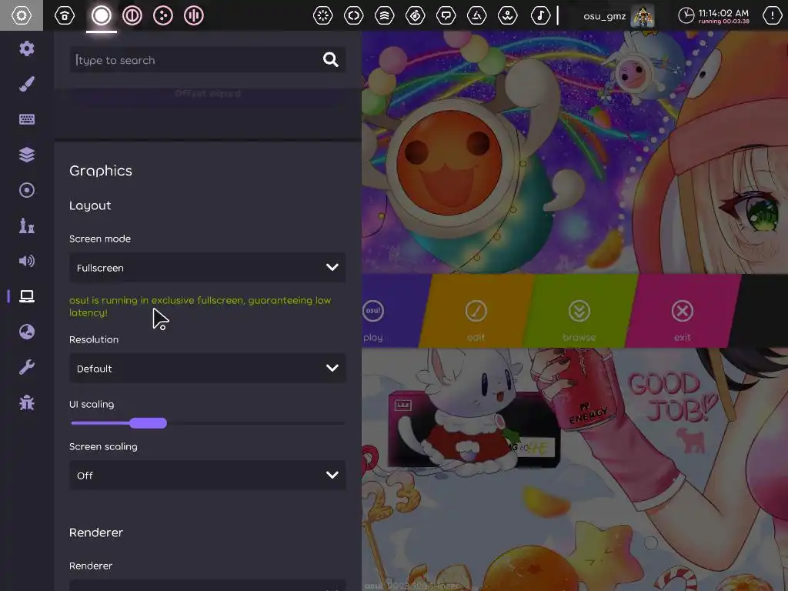Click the 'Screen mode' label

100,239
